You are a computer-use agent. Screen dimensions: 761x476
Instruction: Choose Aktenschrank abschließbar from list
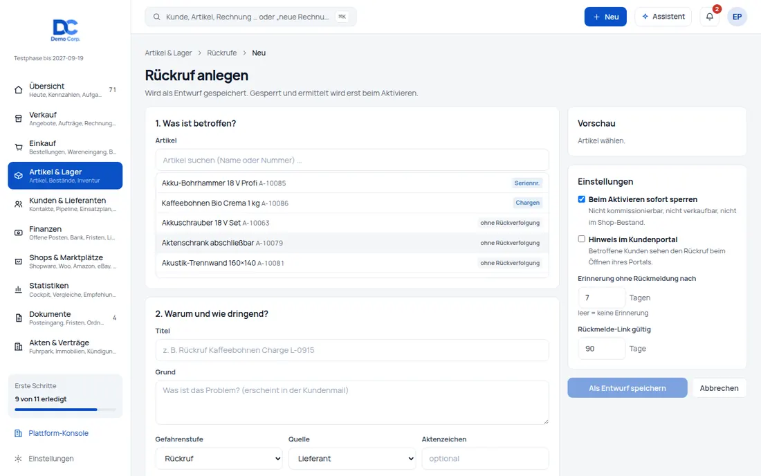pos(352,243)
